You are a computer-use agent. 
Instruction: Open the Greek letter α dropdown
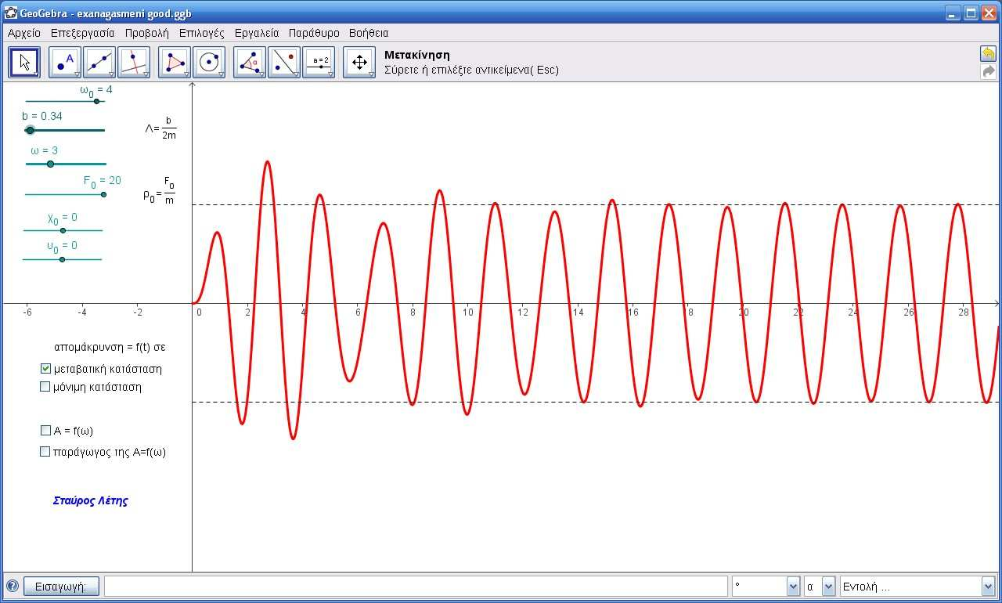[828, 586]
